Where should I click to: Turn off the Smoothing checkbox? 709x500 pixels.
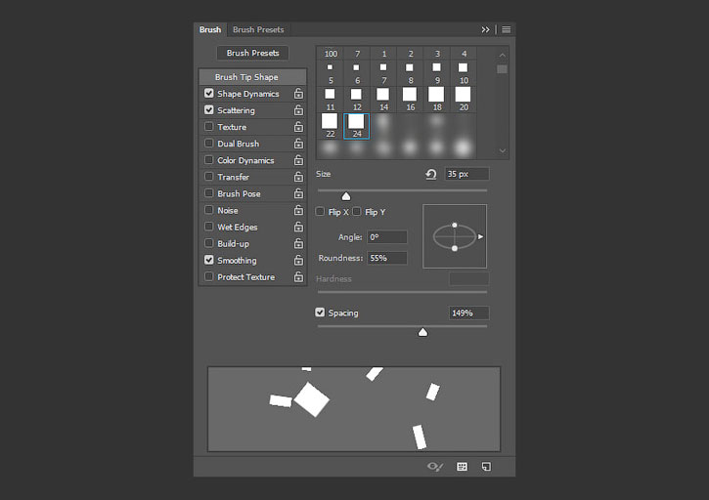pos(209,260)
